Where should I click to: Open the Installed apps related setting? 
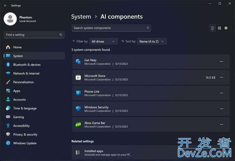(151, 153)
